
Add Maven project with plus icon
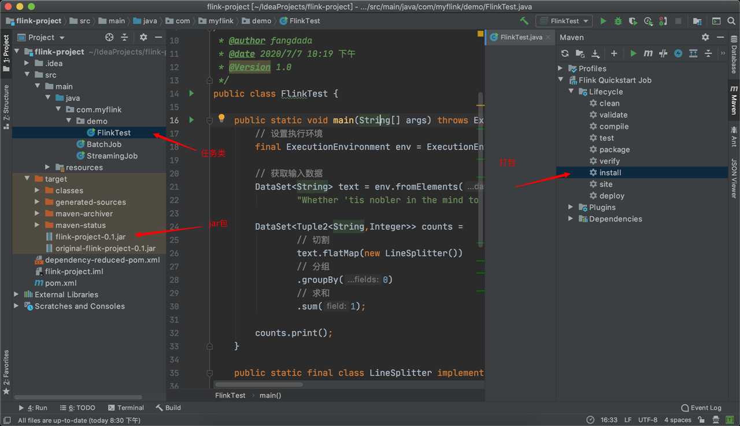point(614,53)
